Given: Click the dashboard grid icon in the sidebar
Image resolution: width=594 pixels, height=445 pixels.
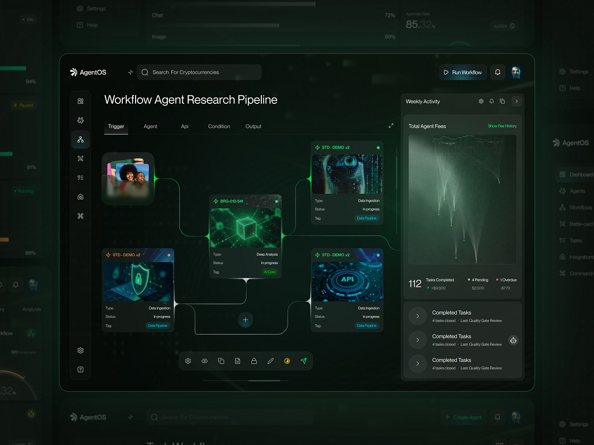Looking at the screenshot, I should coord(80,101).
